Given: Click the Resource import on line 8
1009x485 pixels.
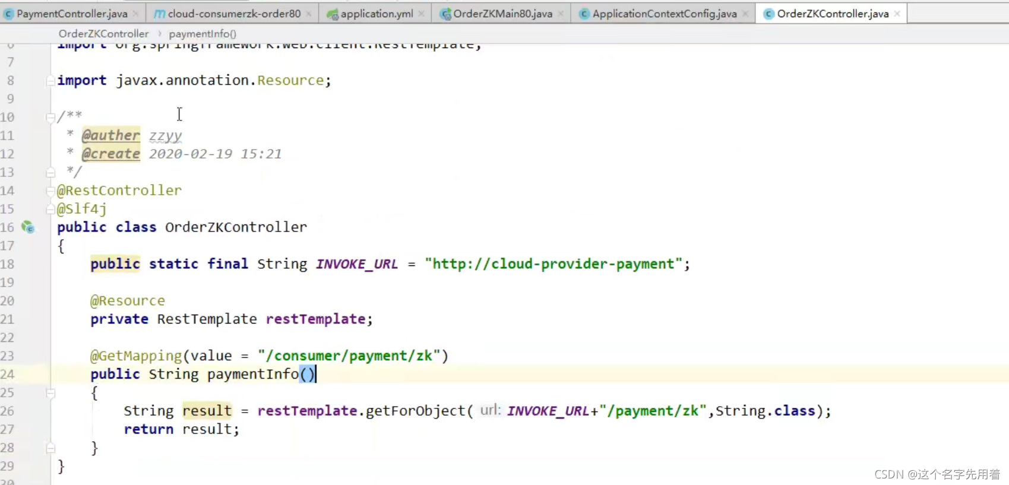Looking at the screenshot, I should point(290,80).
